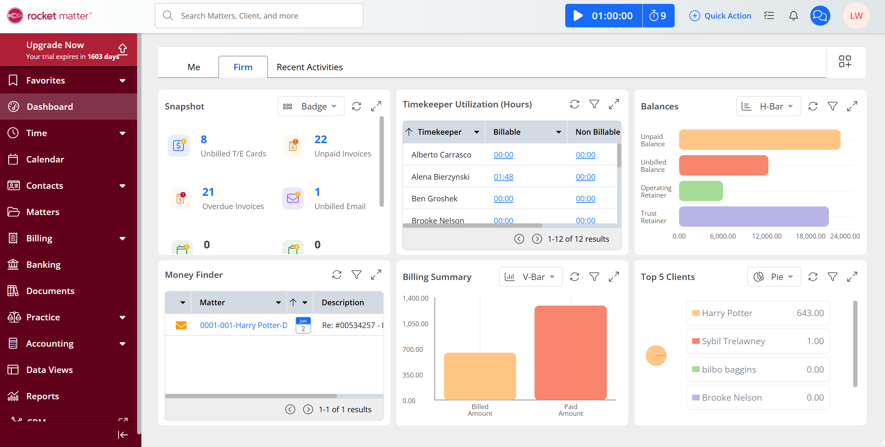
Task: Toggle Harry Potter legend in Top 5 Clients
Action: (727, 313)
